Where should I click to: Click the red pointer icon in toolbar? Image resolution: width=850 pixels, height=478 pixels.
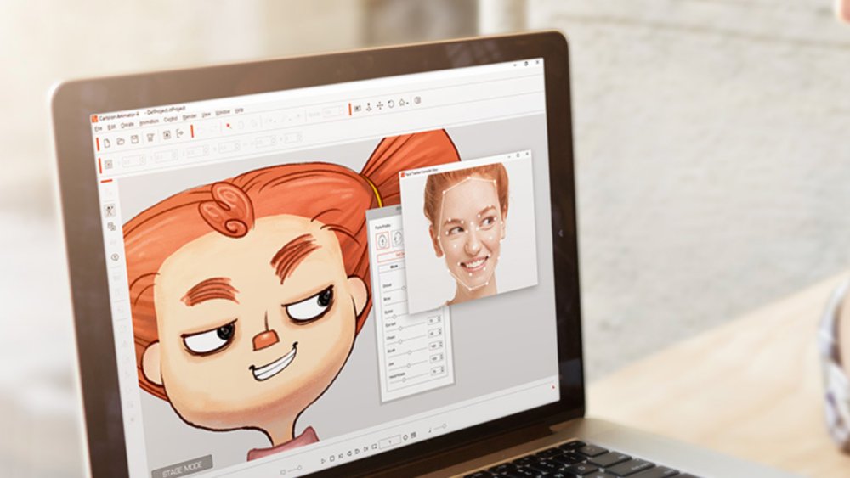(228, 127)
